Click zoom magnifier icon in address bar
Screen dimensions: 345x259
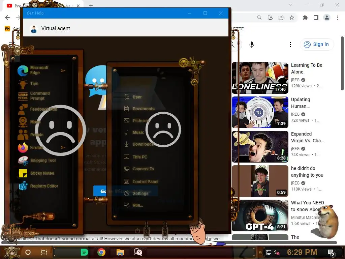tap(259, 18)
